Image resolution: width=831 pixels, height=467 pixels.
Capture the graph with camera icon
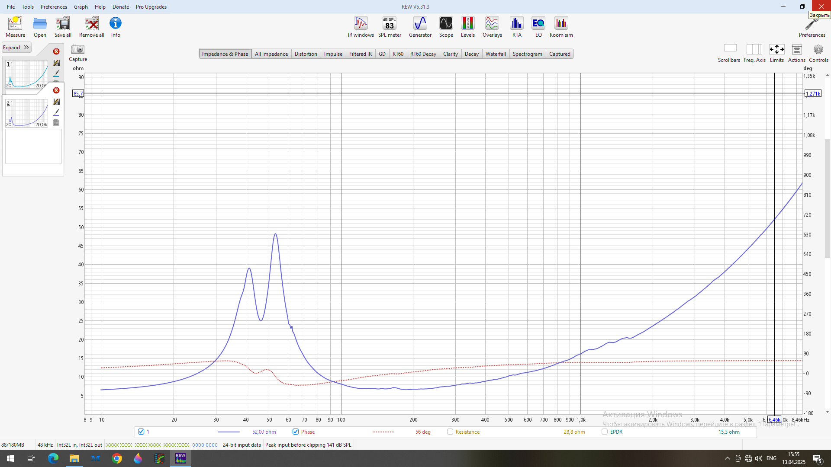coord(78,53)
